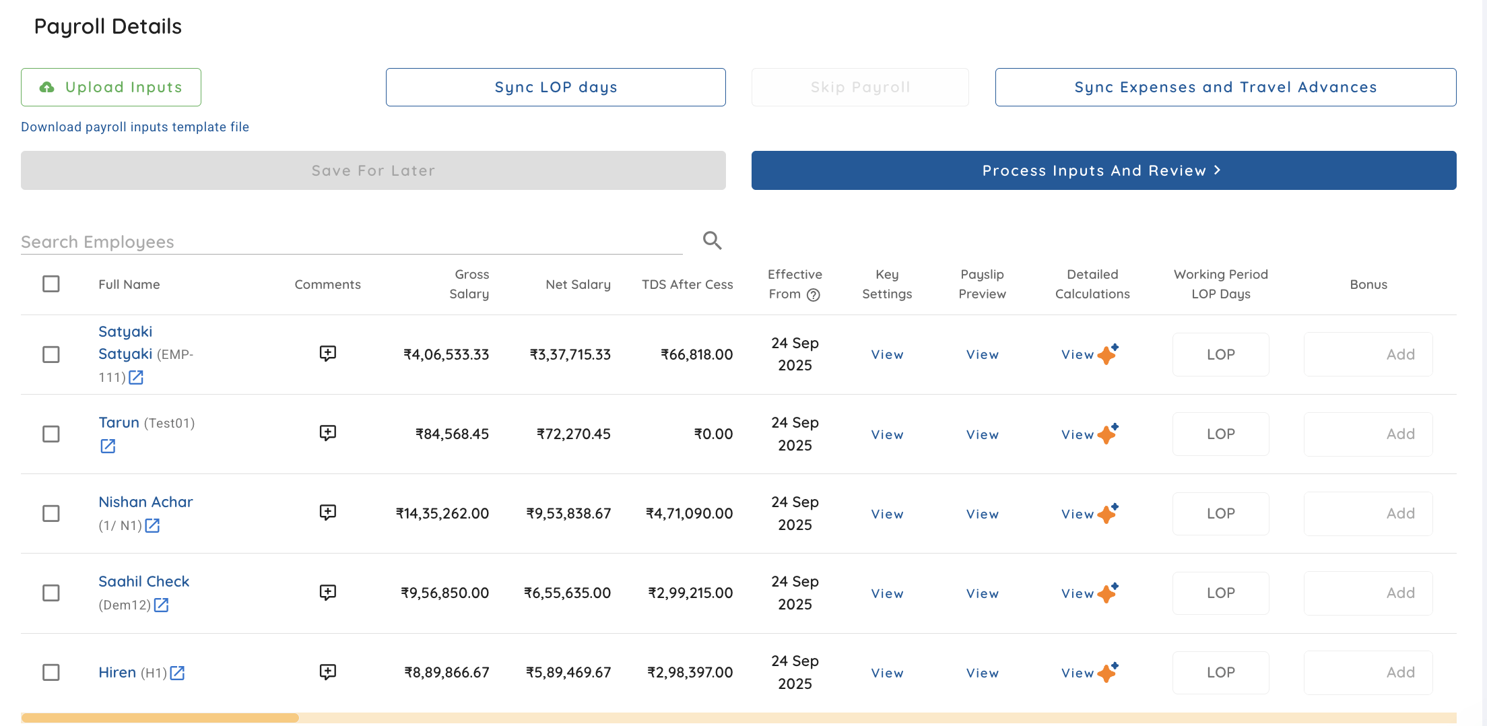Image resolution: width=1487 pixels, height=726 pixels.
Task: Open comment icon for Hiren's row
Action: 327,671
